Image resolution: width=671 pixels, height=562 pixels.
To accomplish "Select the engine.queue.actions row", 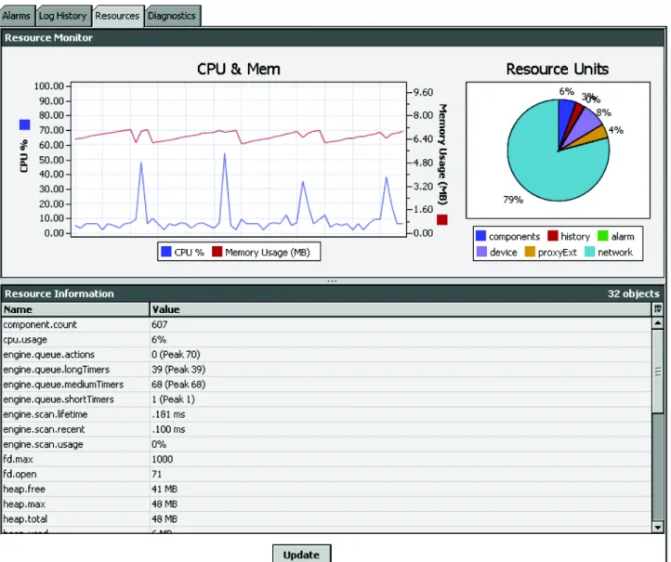I will 327,355.
